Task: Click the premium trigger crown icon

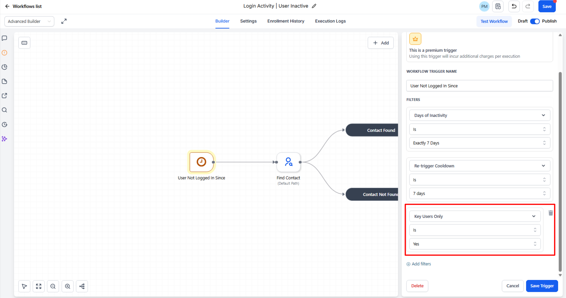Action: (x=415, y=39)
